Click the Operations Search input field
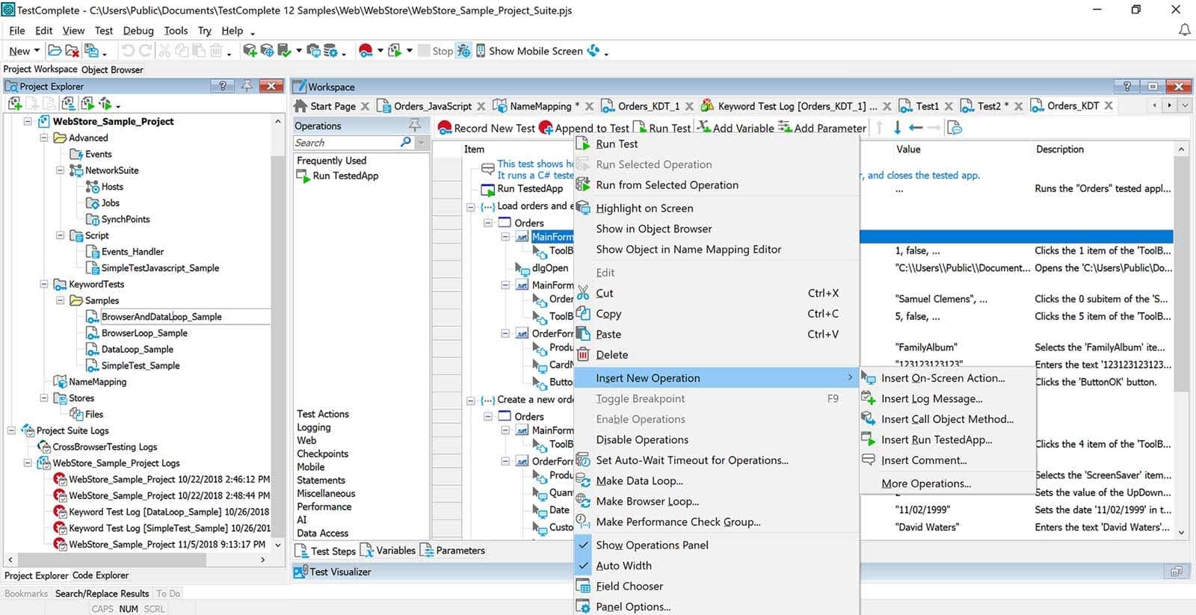 click(345, 143)
